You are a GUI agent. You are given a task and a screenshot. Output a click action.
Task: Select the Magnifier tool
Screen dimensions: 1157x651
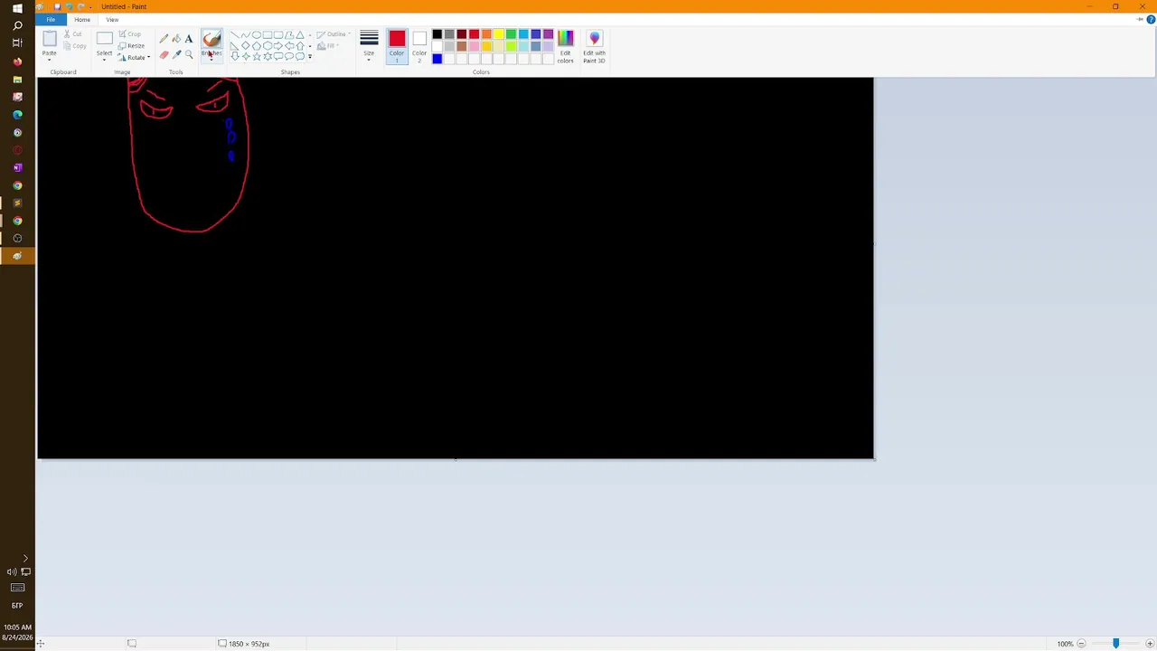tap(189, 54)
